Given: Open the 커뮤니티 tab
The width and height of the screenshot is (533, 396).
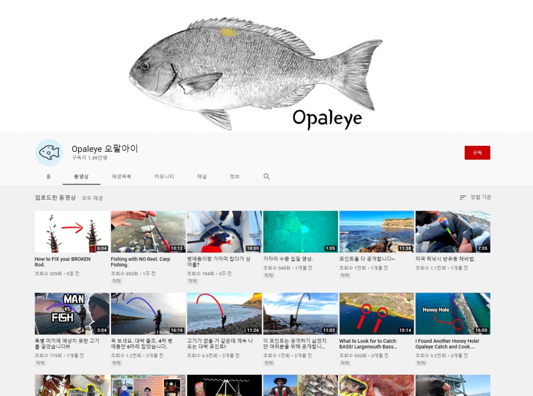Looking at the screenshot, I should [x=164, y=176].
